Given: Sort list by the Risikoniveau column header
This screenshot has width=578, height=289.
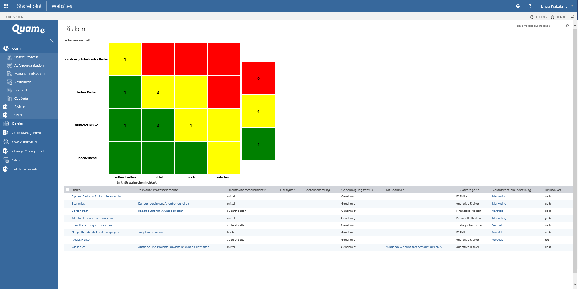Looking at the screenshot, I should coord(554,190).
